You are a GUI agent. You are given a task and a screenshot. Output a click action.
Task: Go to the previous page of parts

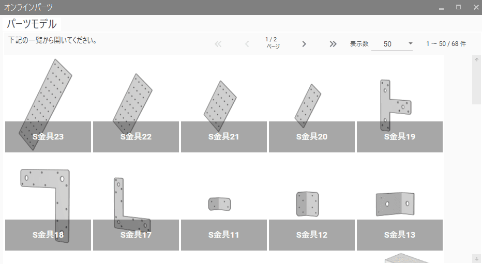point(247,44)
